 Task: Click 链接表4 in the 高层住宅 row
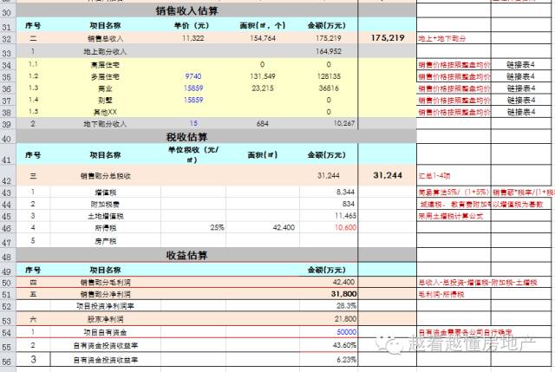point(520,64)
